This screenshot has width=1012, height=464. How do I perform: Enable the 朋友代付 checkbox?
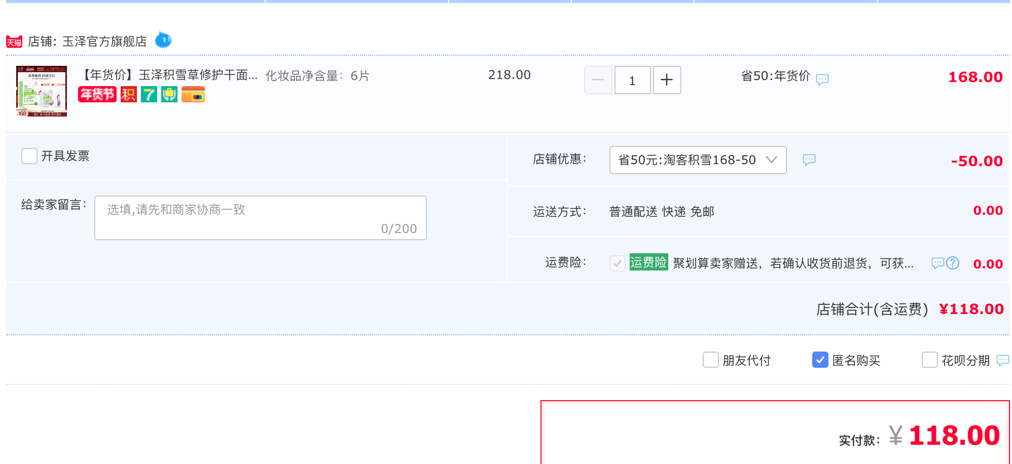[711, 360]
